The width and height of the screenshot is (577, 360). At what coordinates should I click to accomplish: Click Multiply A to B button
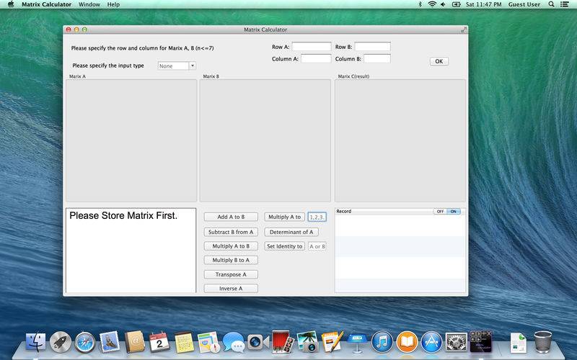coord(231,246)
